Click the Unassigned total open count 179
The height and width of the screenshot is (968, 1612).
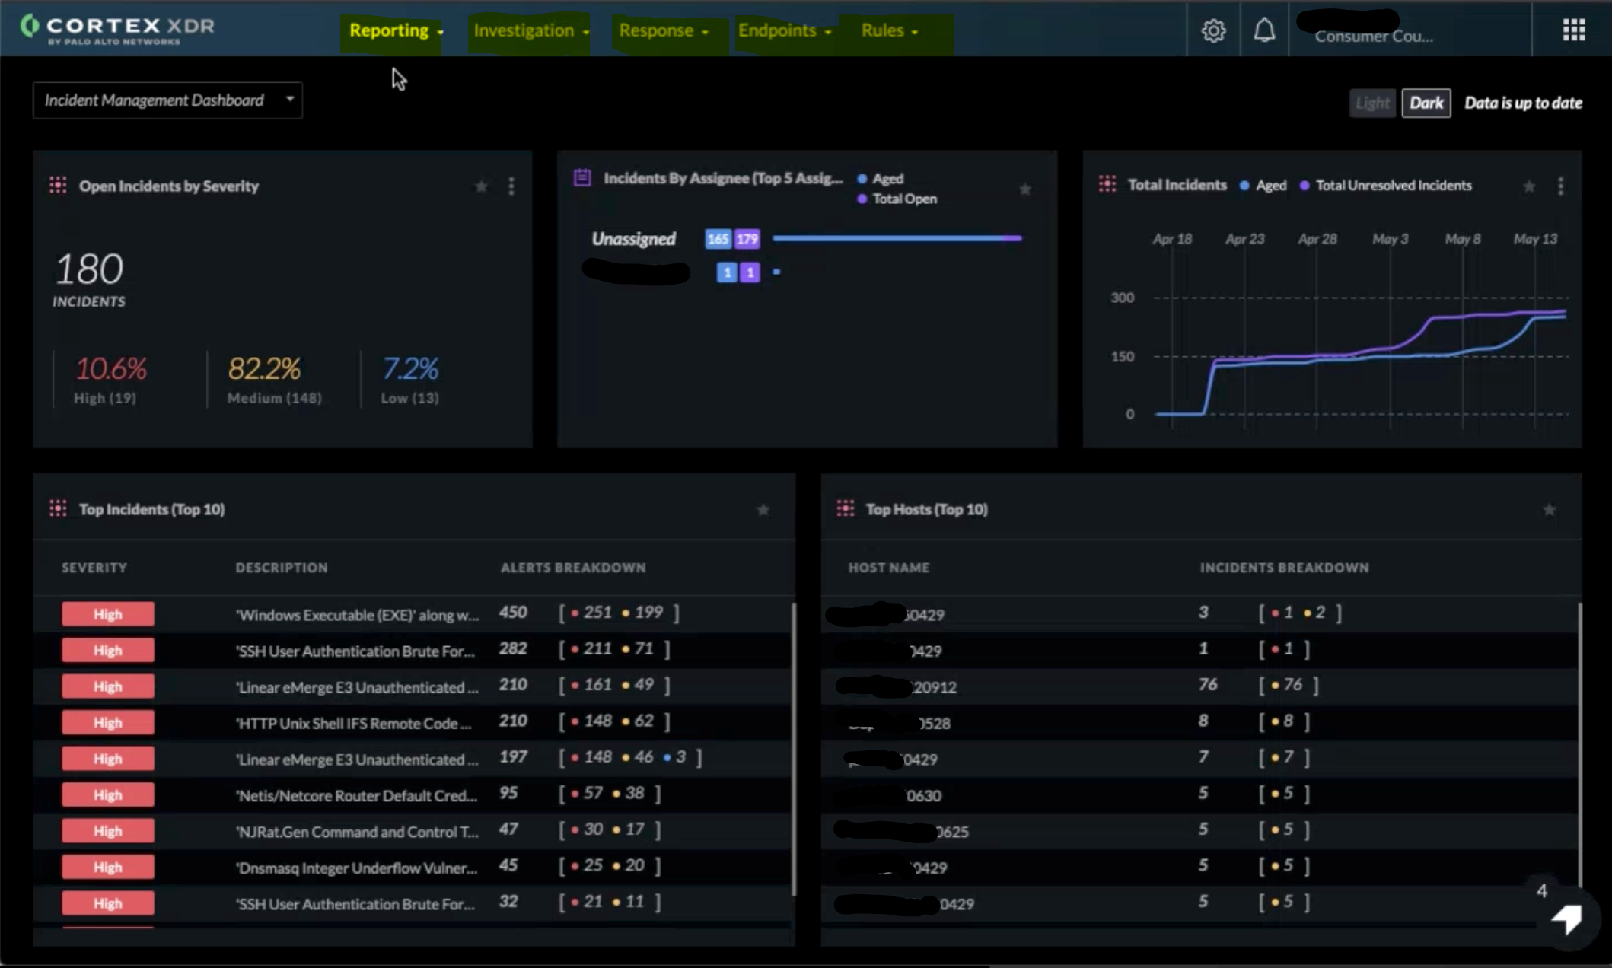pyautogui.click(x=747, y=239)
